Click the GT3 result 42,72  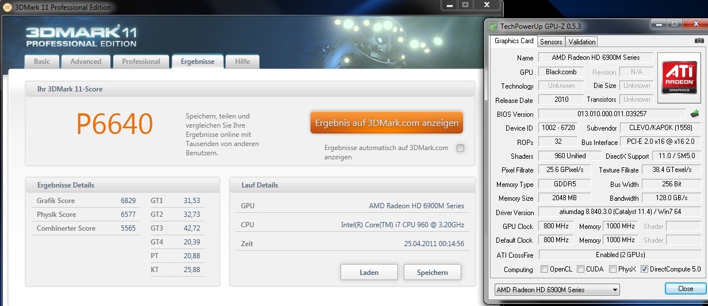click(192, 228)
